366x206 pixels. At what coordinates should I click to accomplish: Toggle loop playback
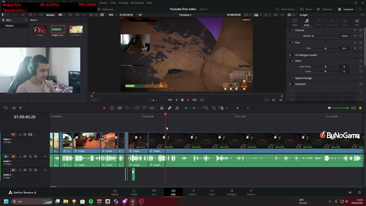(202, 100)
